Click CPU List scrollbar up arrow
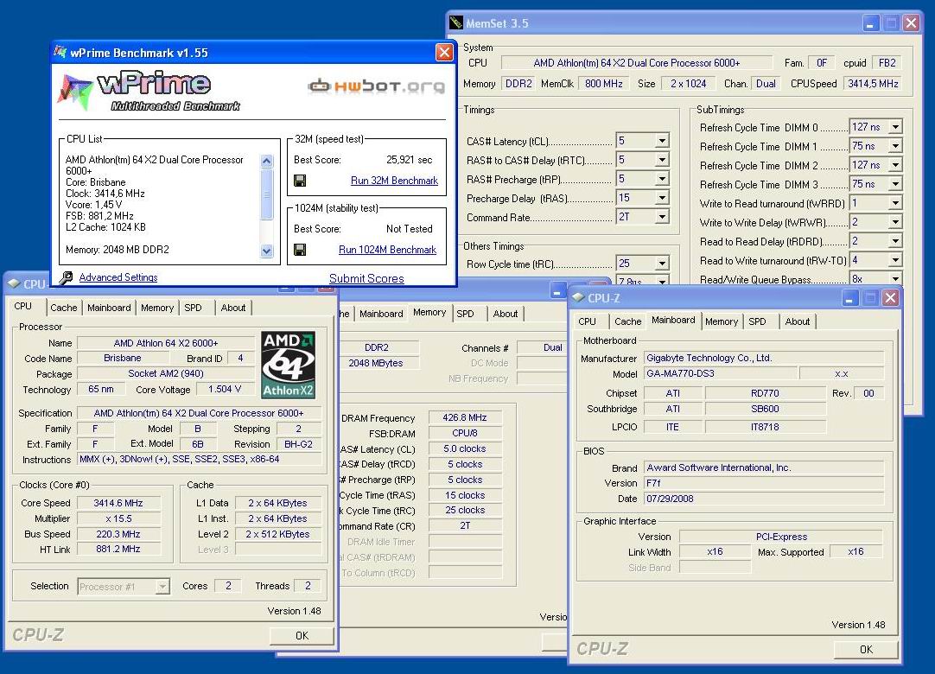Image resolution: width=935 pixels, height=674 pixels. coord(266,161)
